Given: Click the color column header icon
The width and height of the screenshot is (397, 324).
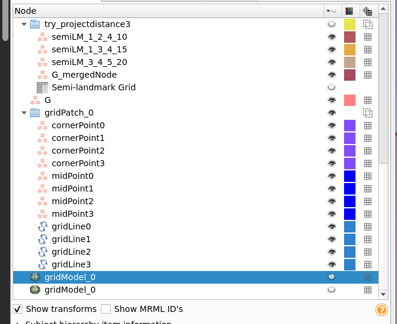Looking at the screenshot, I should 349,11.
